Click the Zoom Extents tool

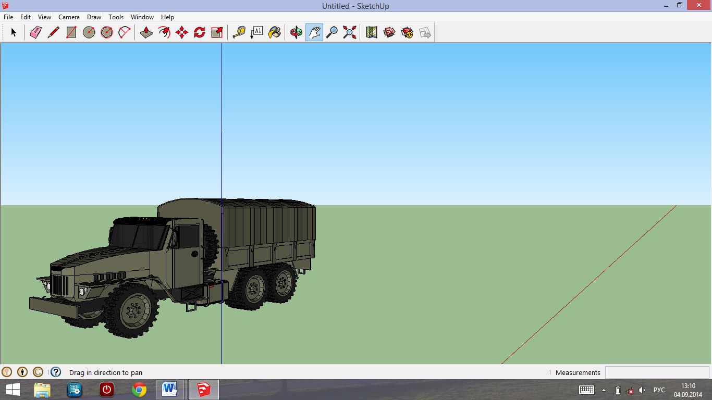[350, 32]
